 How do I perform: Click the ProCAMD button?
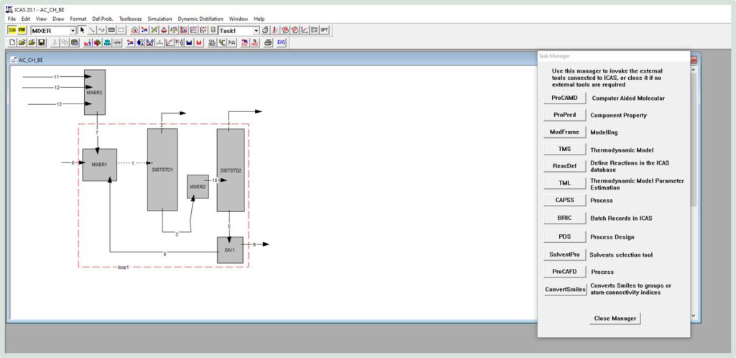565,98
